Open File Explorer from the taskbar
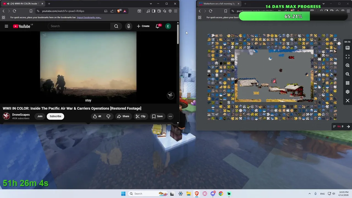 [189, 194]
